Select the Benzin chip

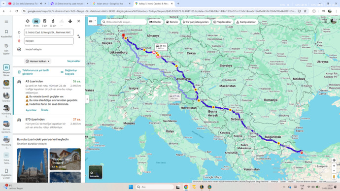(172, 22)
